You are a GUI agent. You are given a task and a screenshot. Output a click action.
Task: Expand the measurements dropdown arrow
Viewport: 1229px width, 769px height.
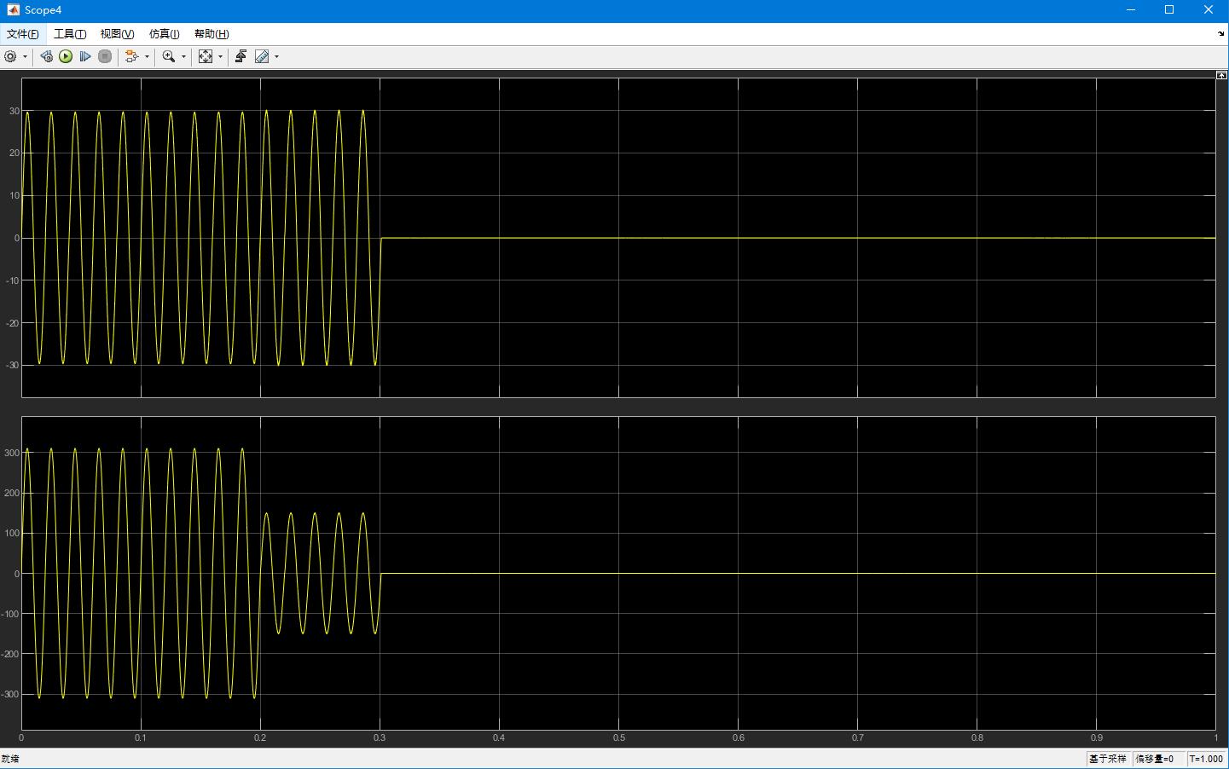point(276,57)
